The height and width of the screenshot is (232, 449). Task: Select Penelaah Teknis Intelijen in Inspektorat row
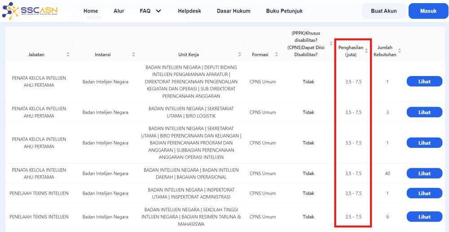click(x=39, y=193)
